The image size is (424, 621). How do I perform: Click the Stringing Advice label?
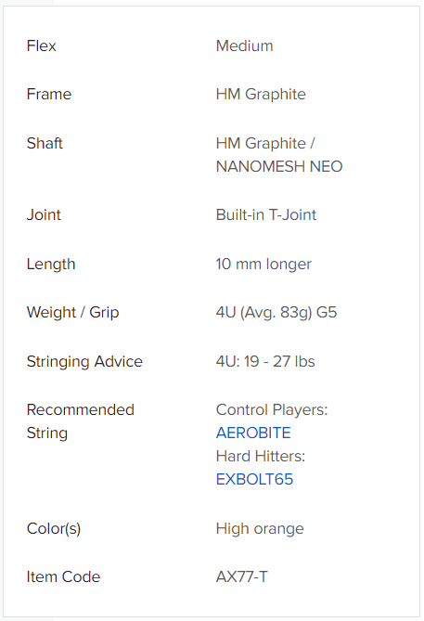click(x=84, y=362)
